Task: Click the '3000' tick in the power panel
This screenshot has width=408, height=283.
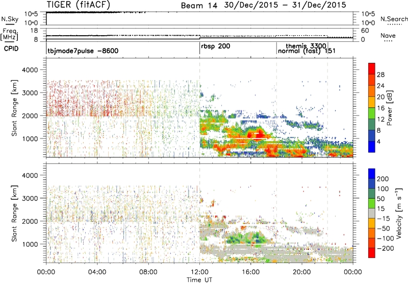Action: coord(30,93)
